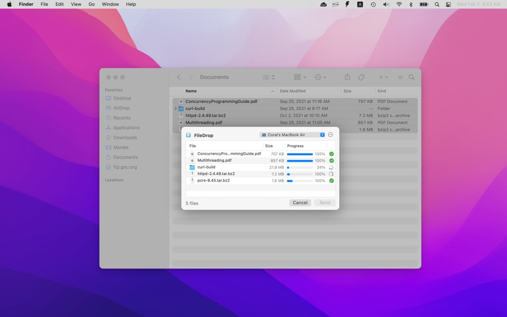The image size is (507, 317).
Task: Click the Finder Tags toolbar icon
Action: tap(361, 77)
